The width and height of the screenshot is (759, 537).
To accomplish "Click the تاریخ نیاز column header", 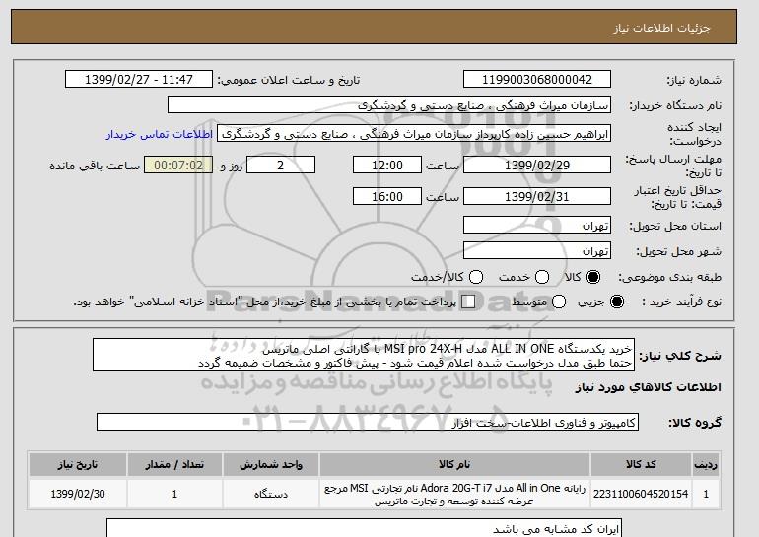I will click(78, 464).
